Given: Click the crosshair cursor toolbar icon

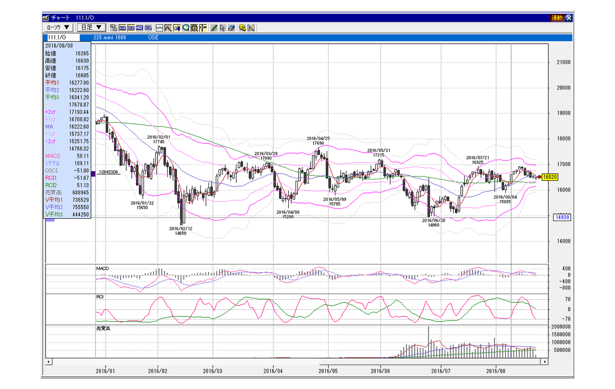Looking at the screenshot, I should [x=203, y=28].
